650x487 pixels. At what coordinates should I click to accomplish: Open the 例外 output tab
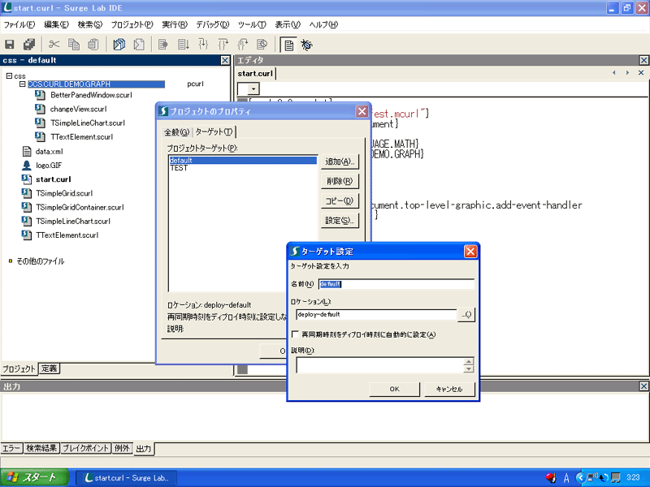coord(123,448)
